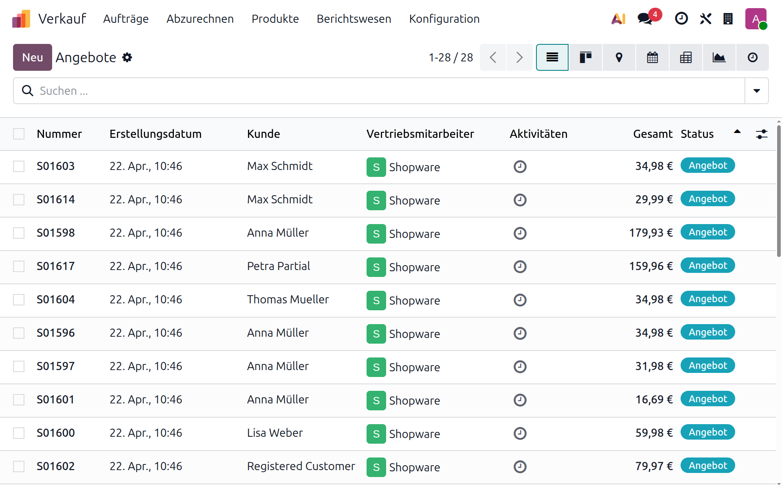Open quotation S01603

55,166
